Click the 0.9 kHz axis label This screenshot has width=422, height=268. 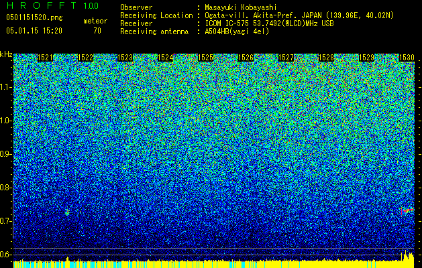[x=6, y=154]
